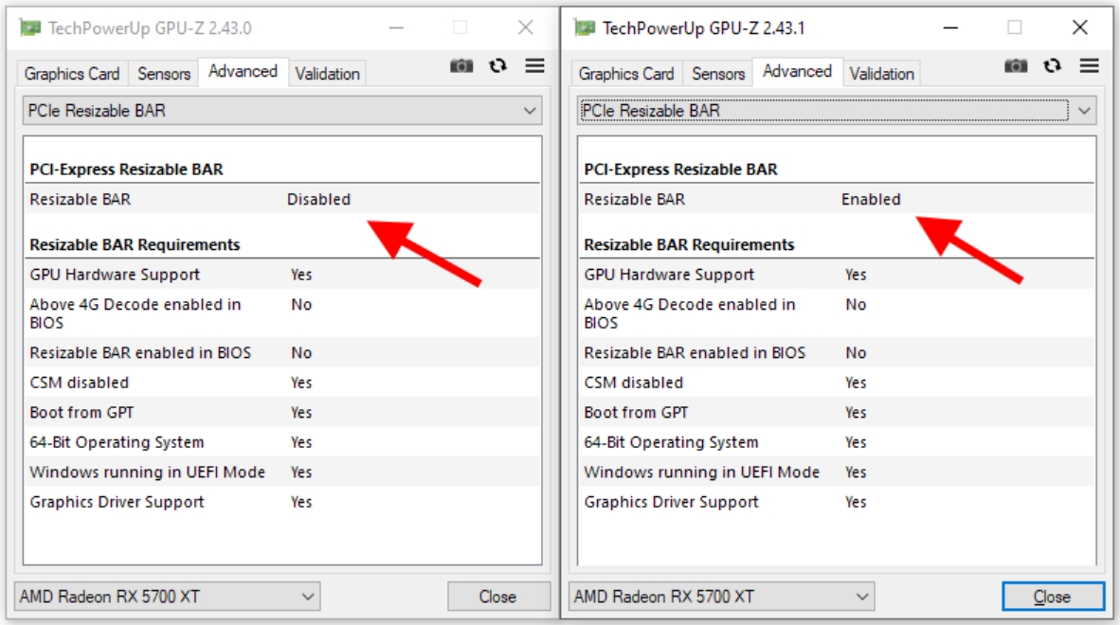Click the GPU-Z 2.43.1 title bar app icon
The width and height of the screenshot is (1120, 625).
(585, 27)
